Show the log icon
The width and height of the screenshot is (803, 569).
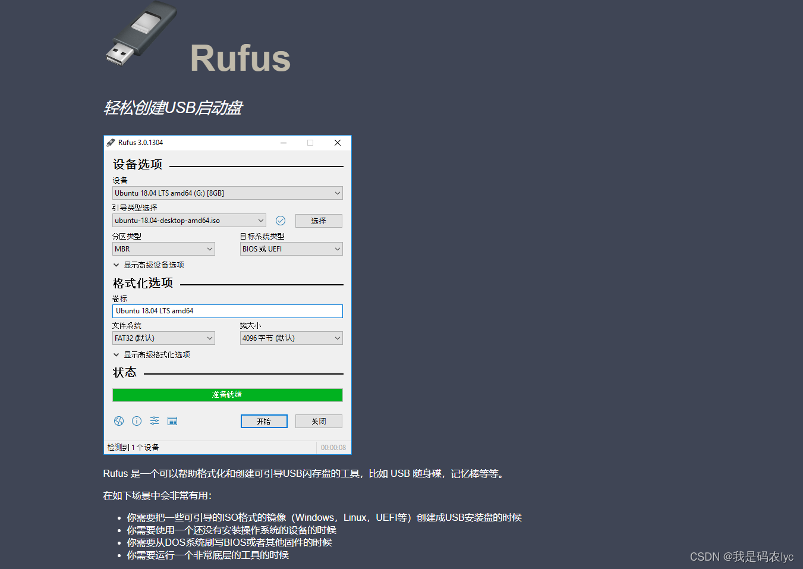(172, 421)
